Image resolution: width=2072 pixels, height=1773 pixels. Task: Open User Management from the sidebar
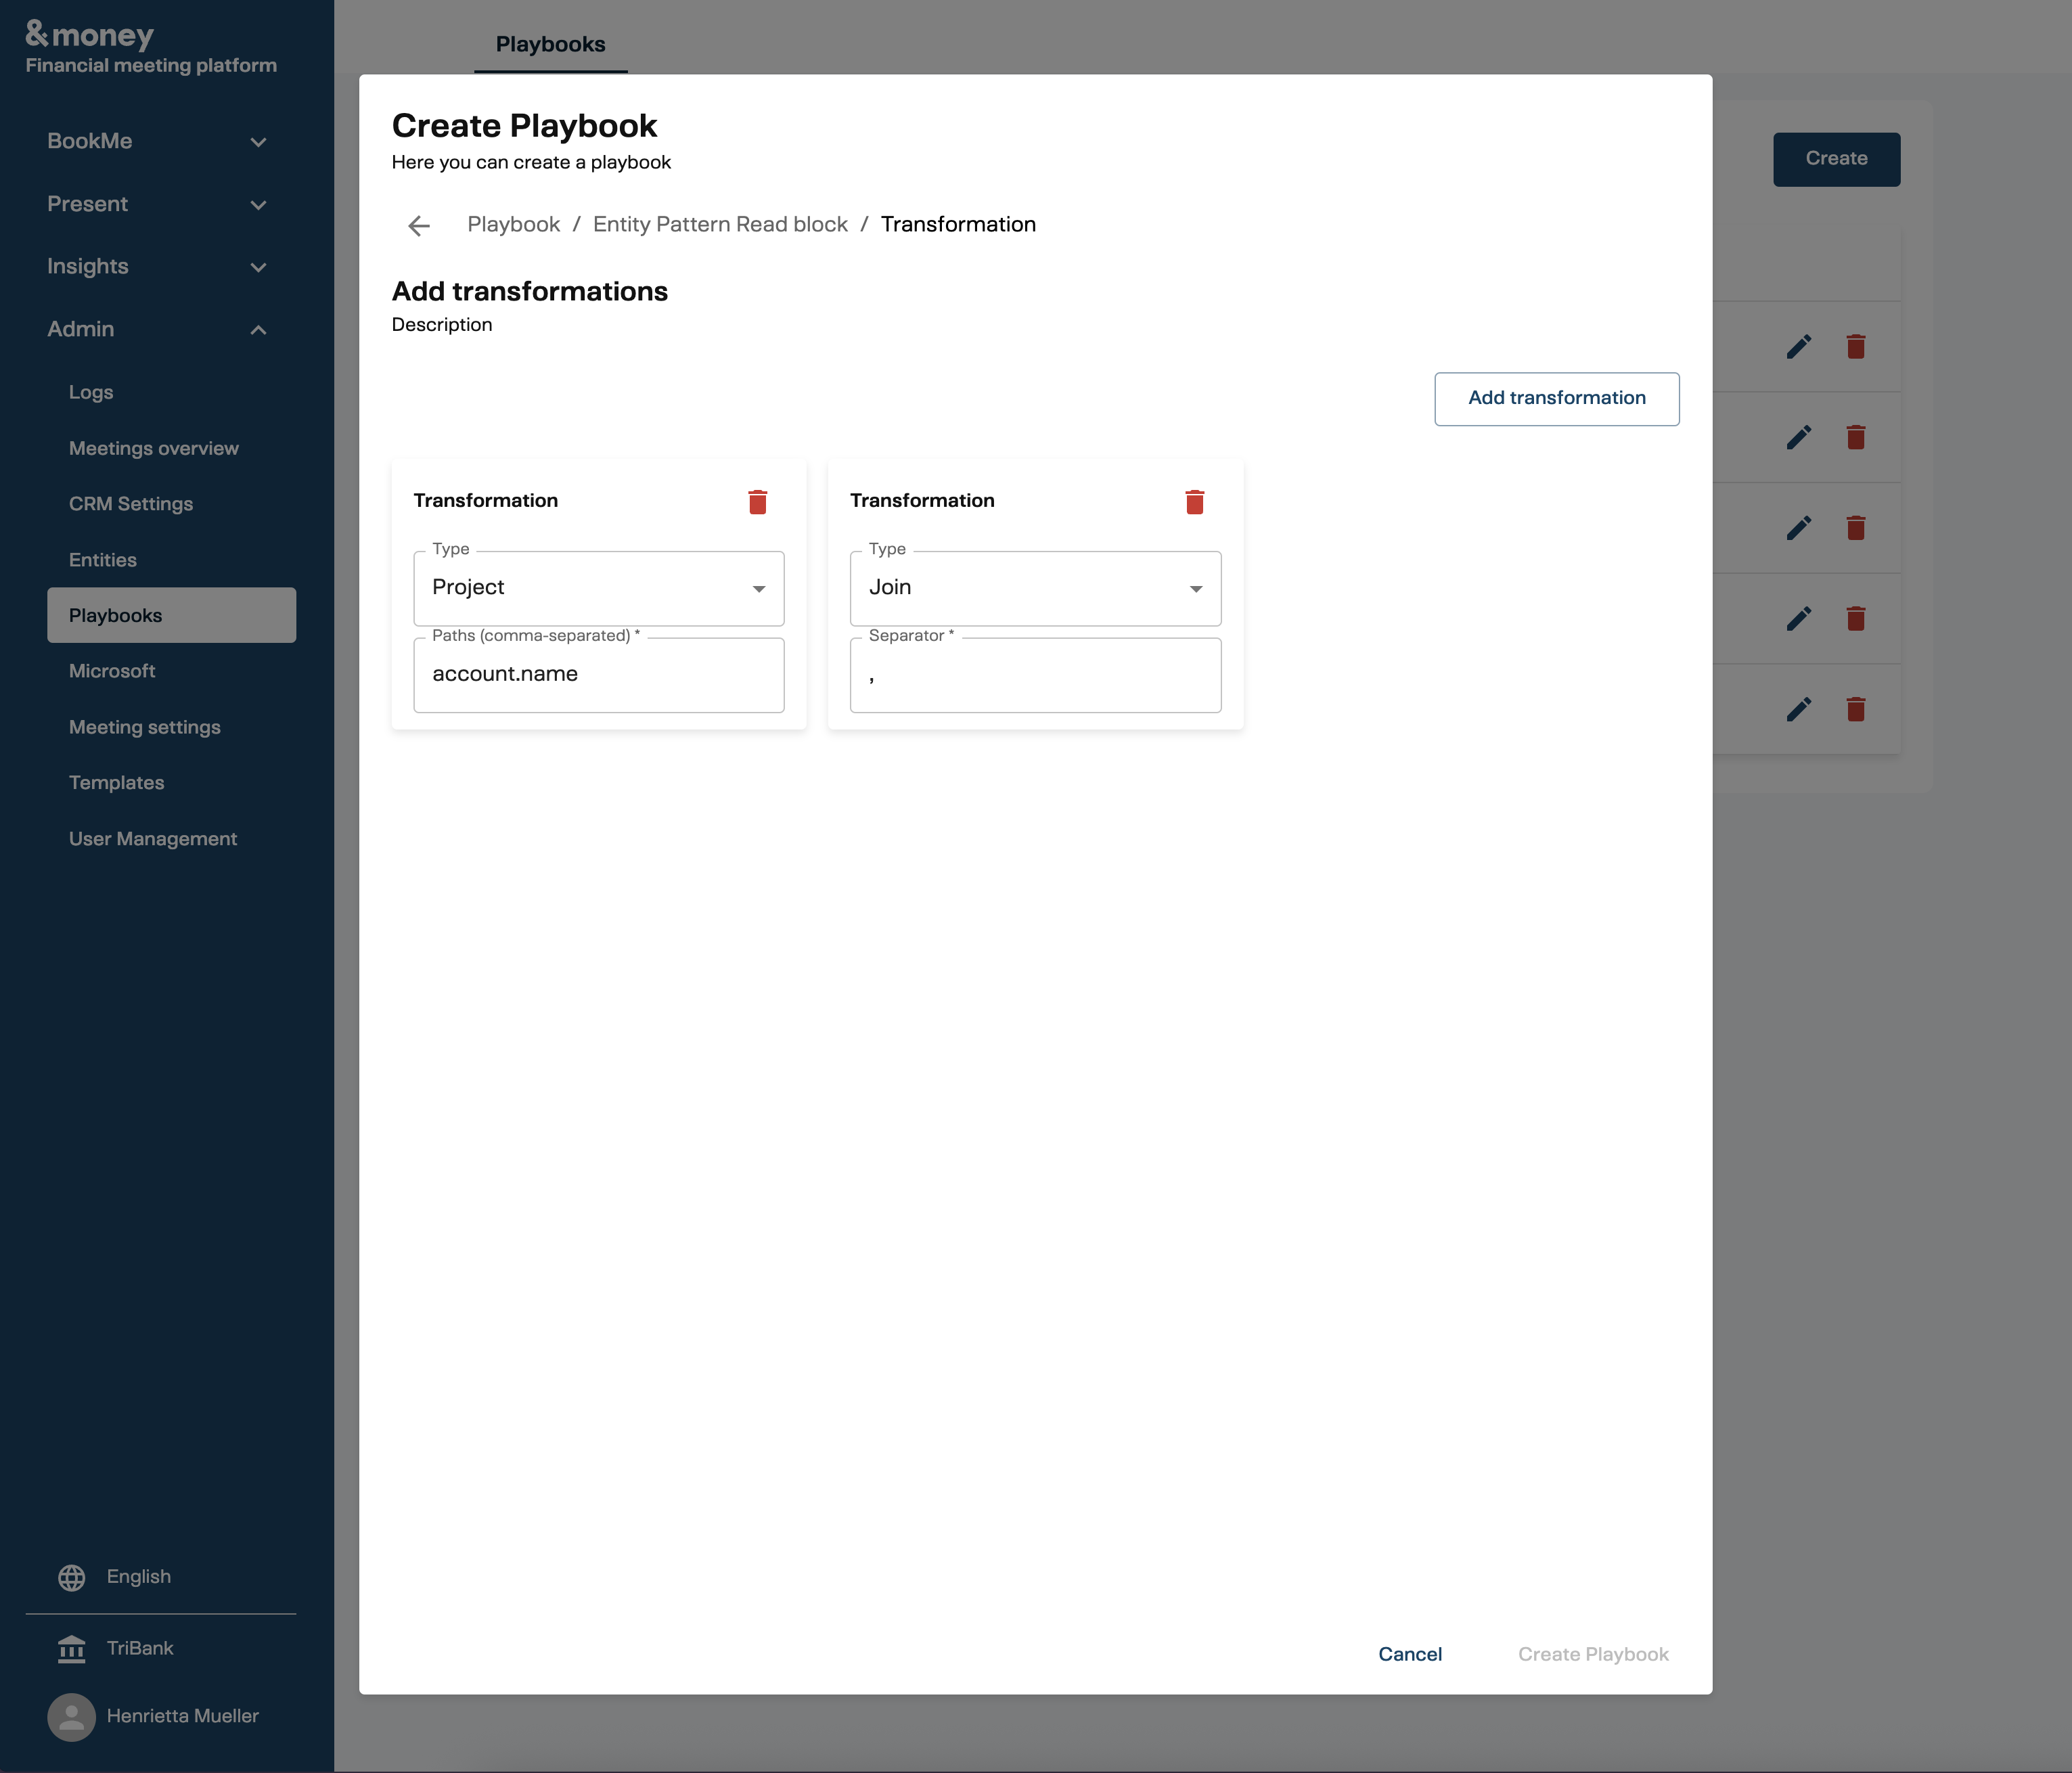tap(152, 839)
